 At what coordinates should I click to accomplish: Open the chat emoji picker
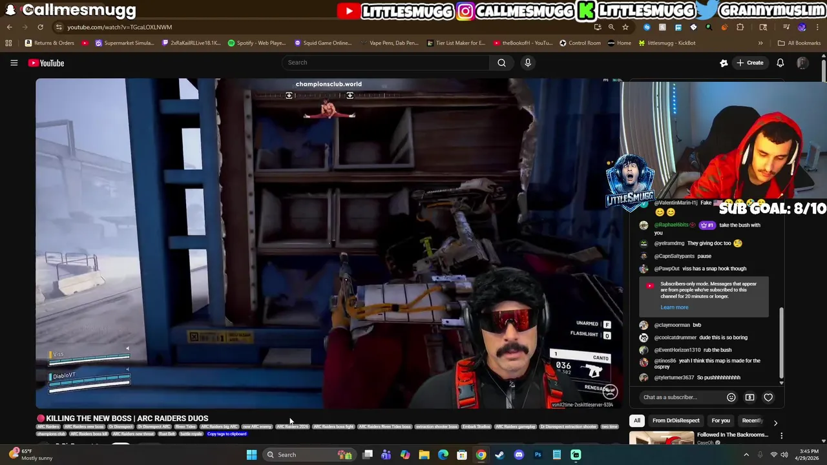(x=731, y=397)
